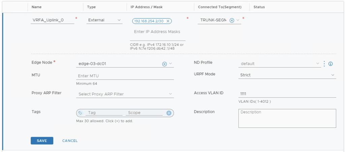Click the Description text area
Image resolution: width=345 pixels, height=152 pixels.
pos(287,118)
